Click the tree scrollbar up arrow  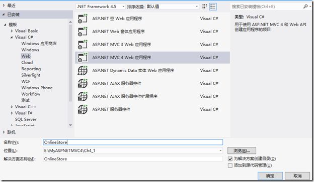tap(70, 22)
